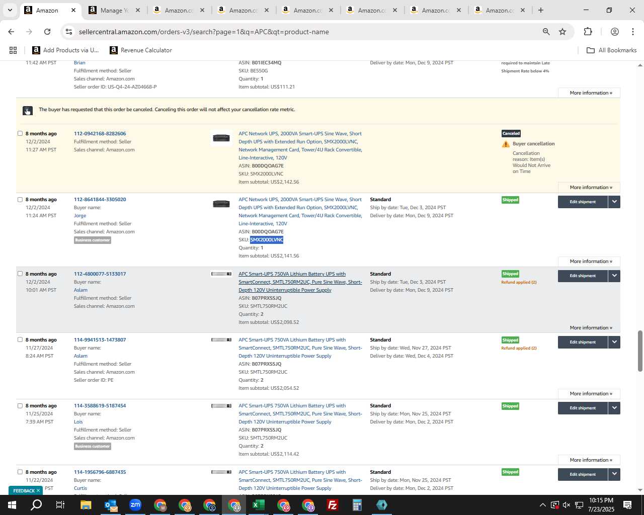Open the Chrome extensions puzzle icon
Image resolution: width=644 pixels, height=515 pixels.
588,32
